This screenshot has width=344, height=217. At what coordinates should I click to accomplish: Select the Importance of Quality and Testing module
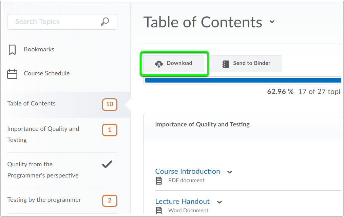(43, 134)
